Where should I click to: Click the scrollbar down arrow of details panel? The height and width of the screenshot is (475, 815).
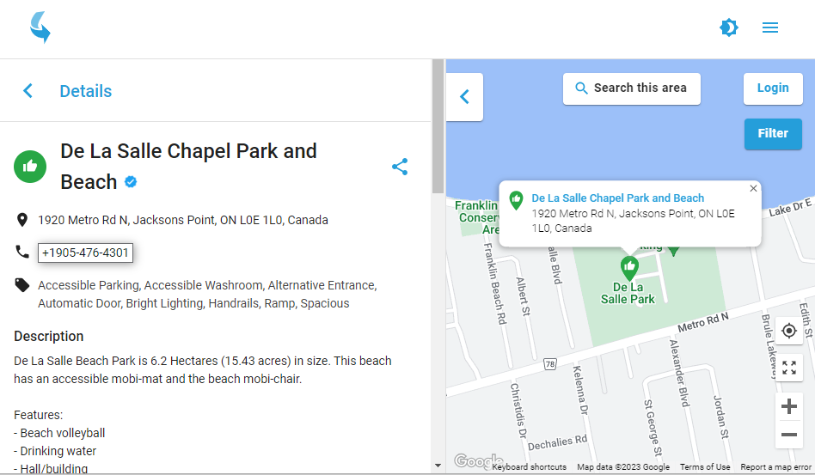tap(438, 466)
